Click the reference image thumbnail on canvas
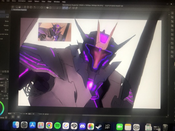The width and height of the screenshot is (175, 131). point(55,32)
